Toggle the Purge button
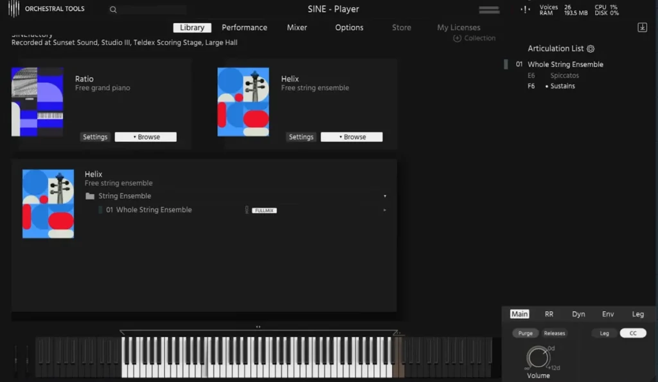This screenshot has height=382, width=658. pos(526,333)
